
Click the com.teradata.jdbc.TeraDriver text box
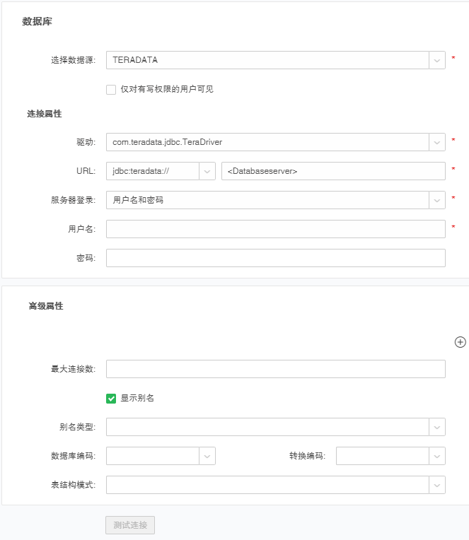point(267,142)
